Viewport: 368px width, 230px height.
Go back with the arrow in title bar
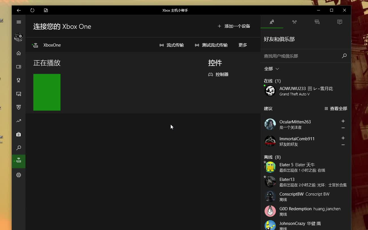pos(19,10)
